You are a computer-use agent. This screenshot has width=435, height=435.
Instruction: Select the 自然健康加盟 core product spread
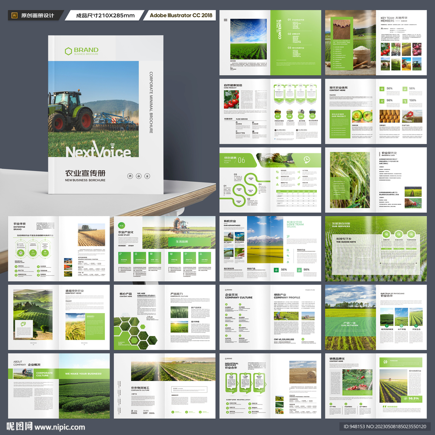click(x=270, y=111)
